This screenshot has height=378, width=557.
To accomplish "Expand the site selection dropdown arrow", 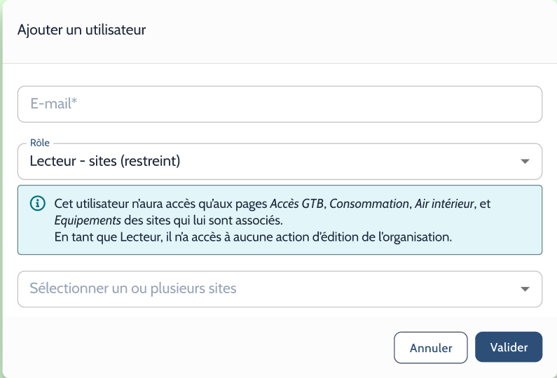I will [x=525, y=289].
